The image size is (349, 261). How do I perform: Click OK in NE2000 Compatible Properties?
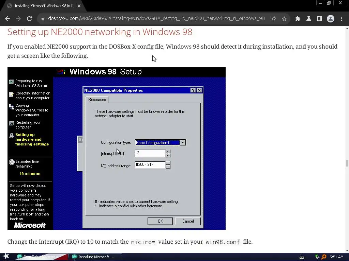point(160,221)
